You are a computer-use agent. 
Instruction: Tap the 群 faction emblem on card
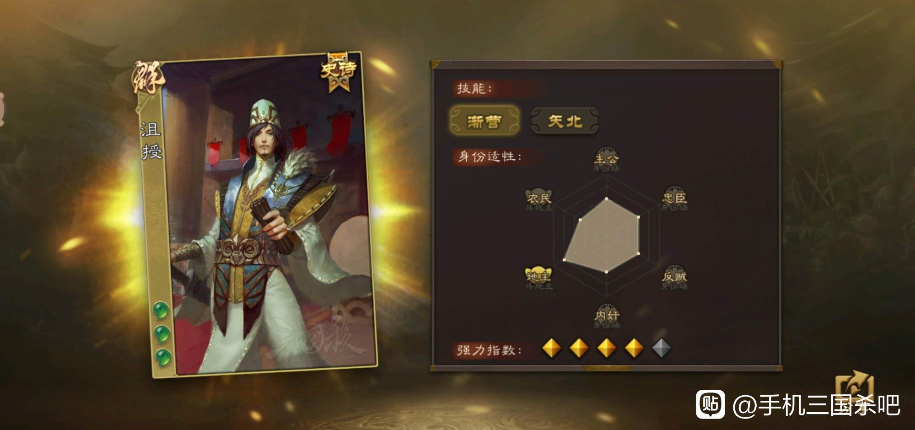(x=147, y=78)
